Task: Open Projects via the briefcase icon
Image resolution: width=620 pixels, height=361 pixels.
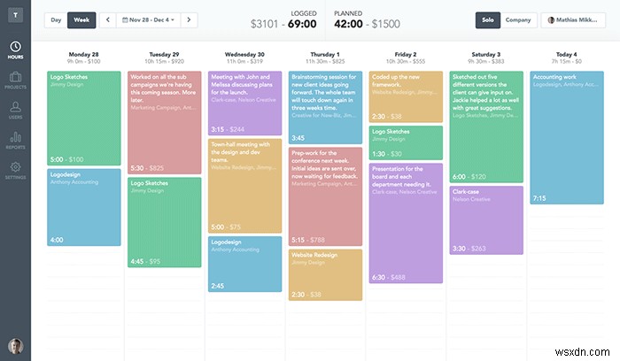Action: pos(15,78)
